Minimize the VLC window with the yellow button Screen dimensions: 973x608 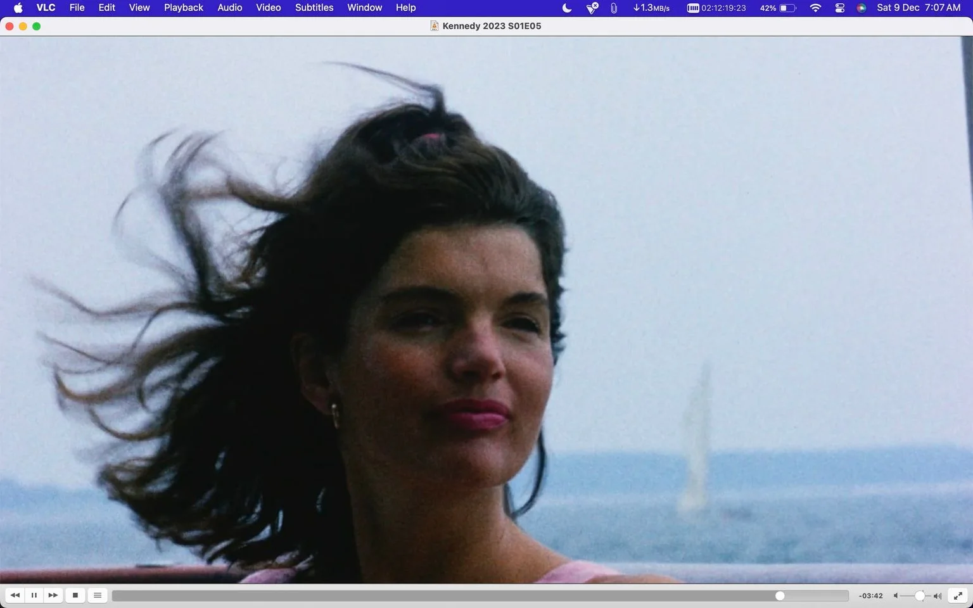point(23,26)
